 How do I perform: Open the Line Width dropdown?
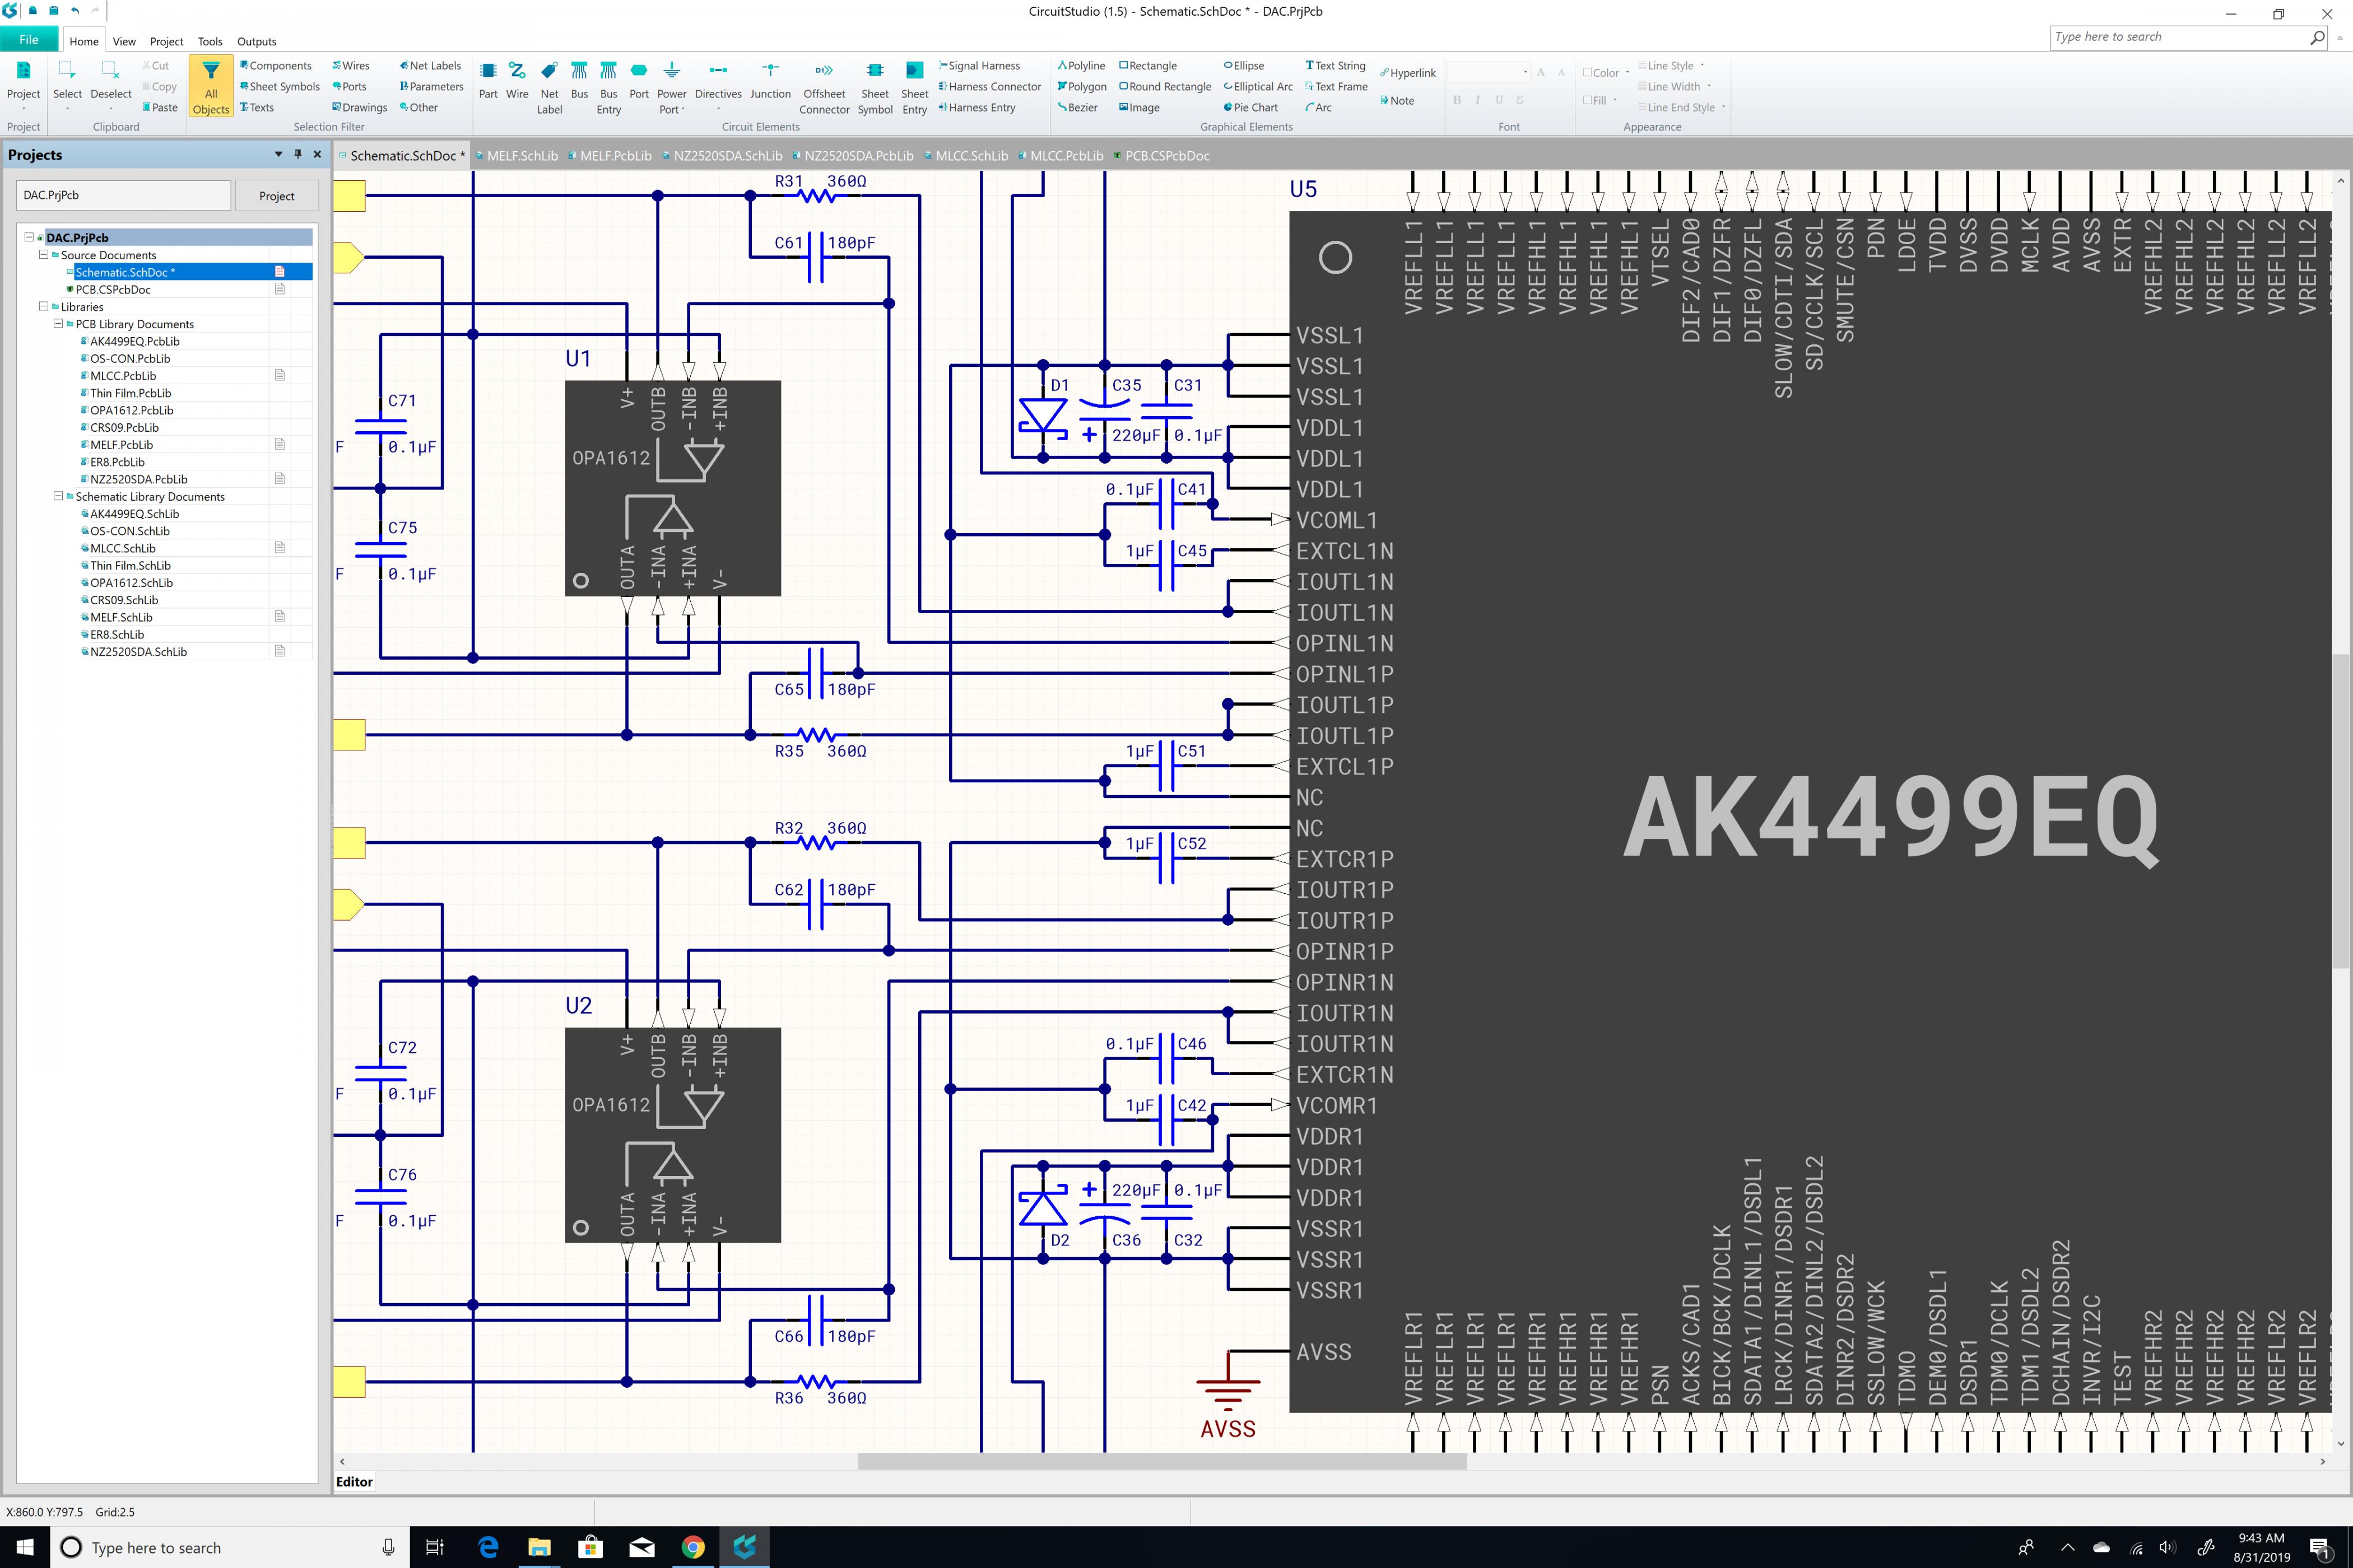pyautogui.click(x=1675, y=87)
